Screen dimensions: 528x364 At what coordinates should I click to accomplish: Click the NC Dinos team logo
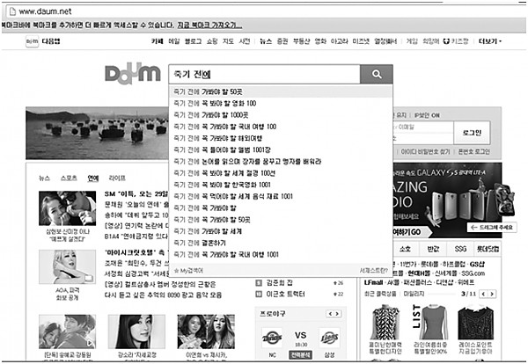[x=272, y=338]
